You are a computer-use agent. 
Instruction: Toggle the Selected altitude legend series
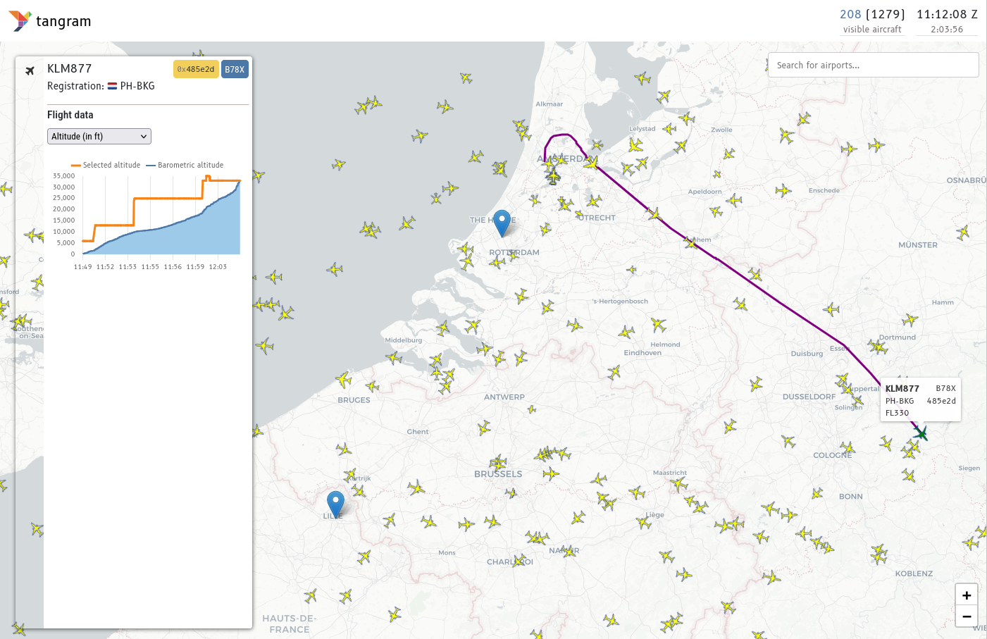pos(106,165)
